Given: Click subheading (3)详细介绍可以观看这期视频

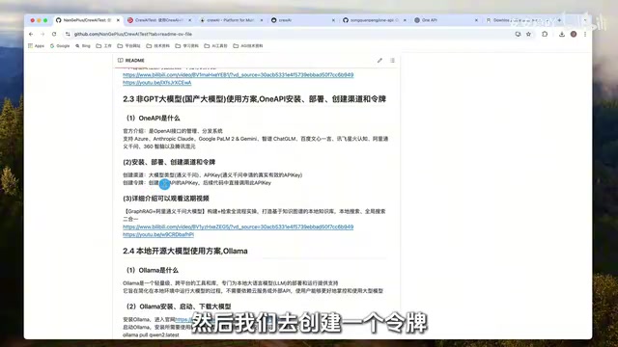Looking at the screenshot, I should (166, 199).
